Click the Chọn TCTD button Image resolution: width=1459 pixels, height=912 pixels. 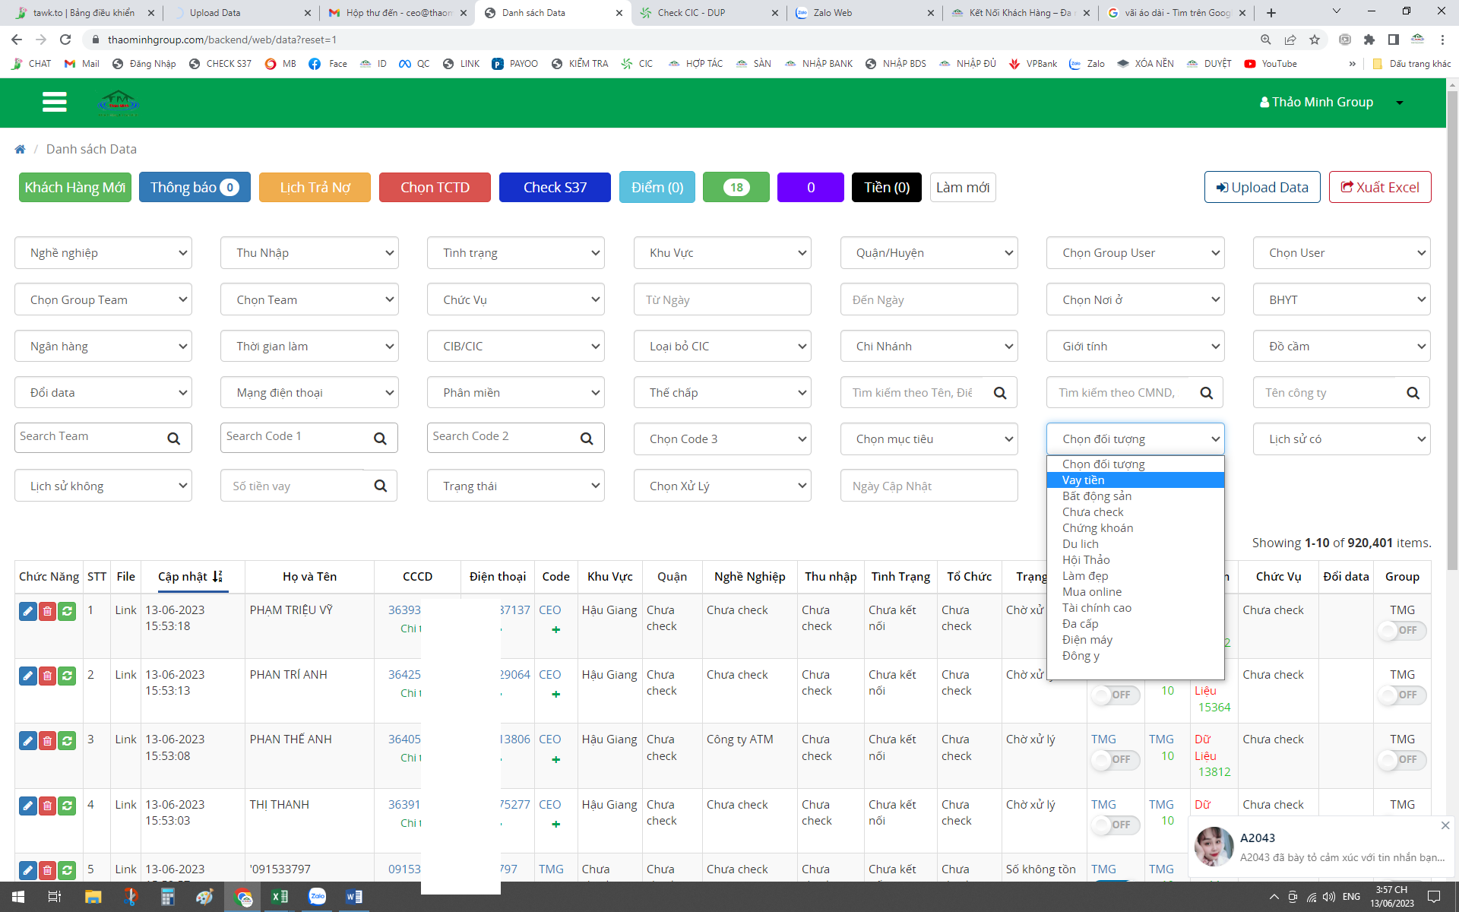point(435,188)
